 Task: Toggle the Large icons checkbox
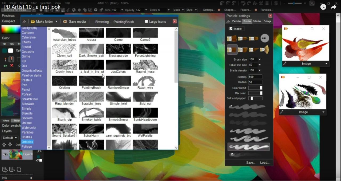coord(146,22)
